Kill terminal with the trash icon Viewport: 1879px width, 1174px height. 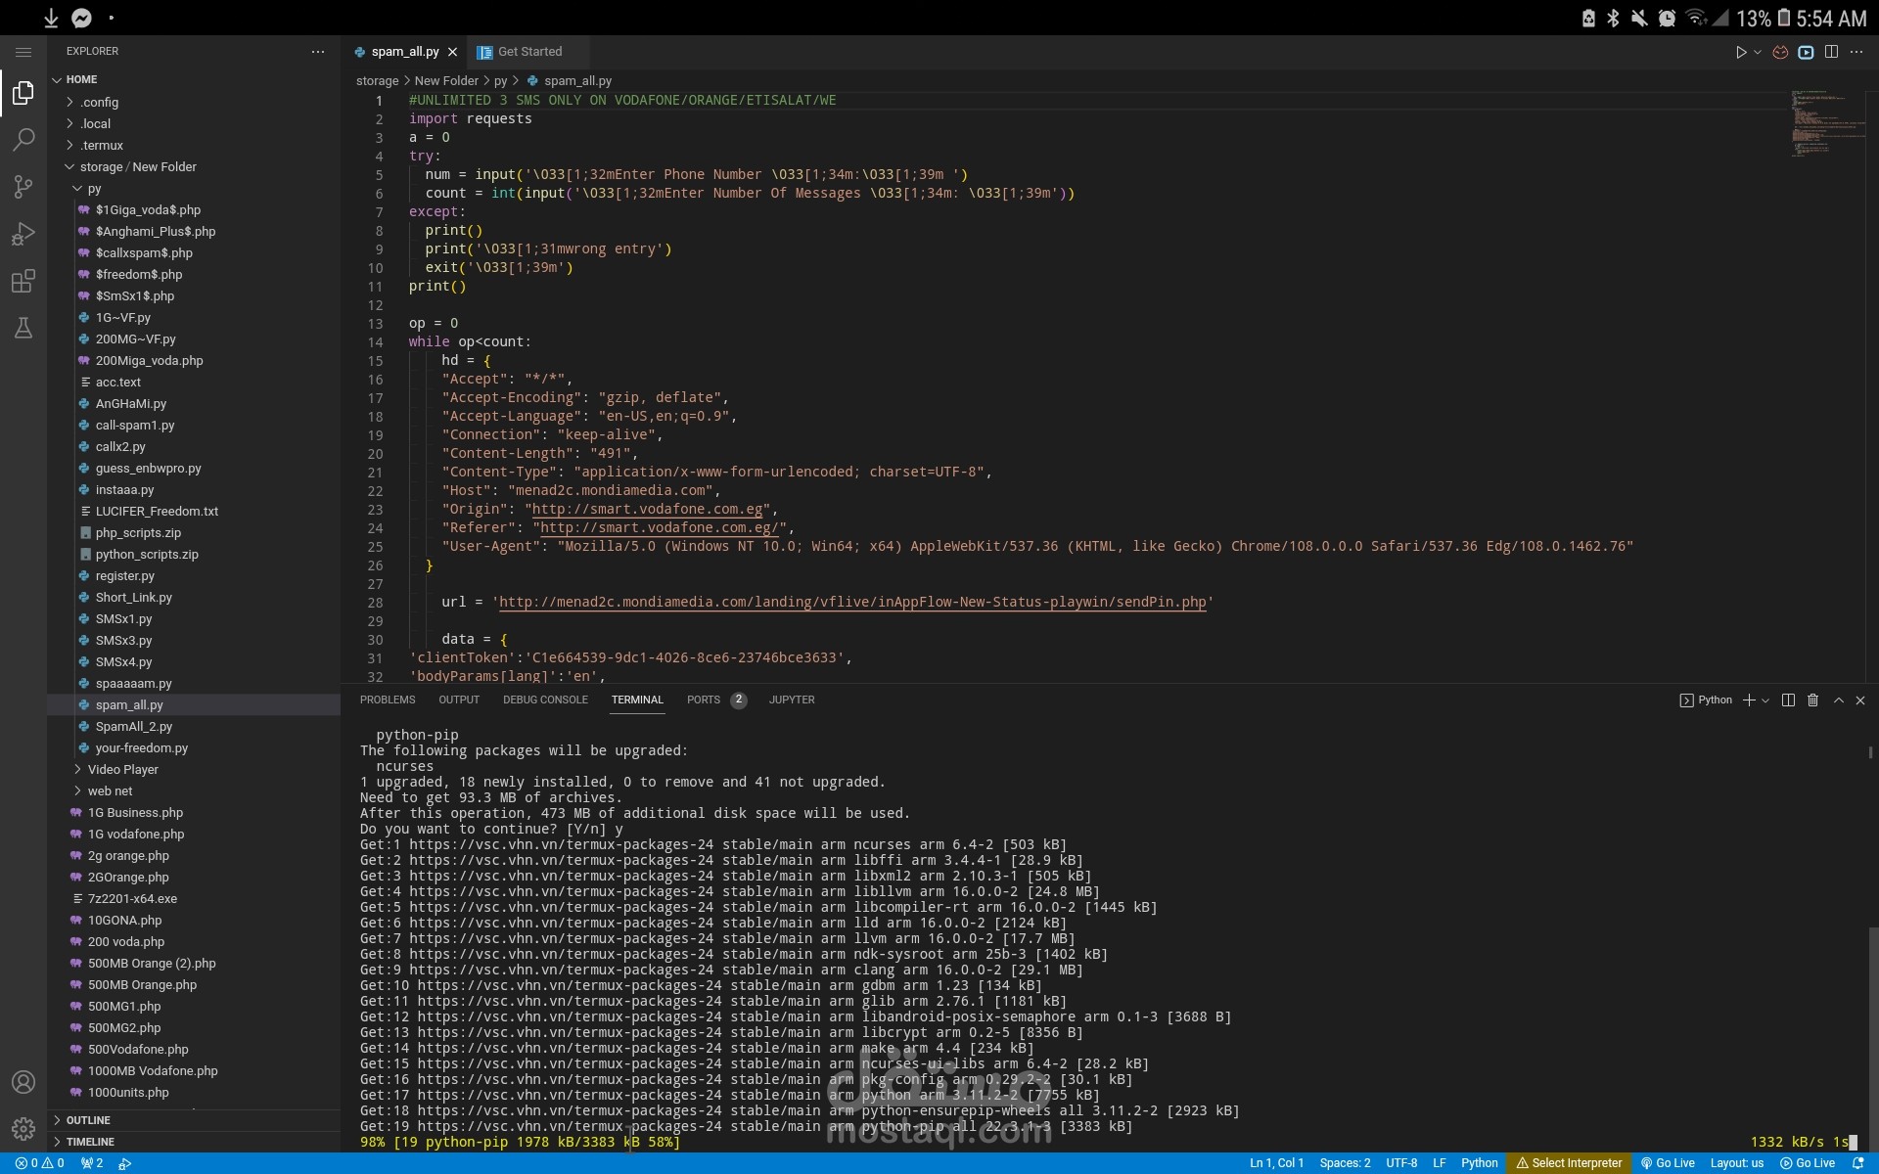point(1812,700)
